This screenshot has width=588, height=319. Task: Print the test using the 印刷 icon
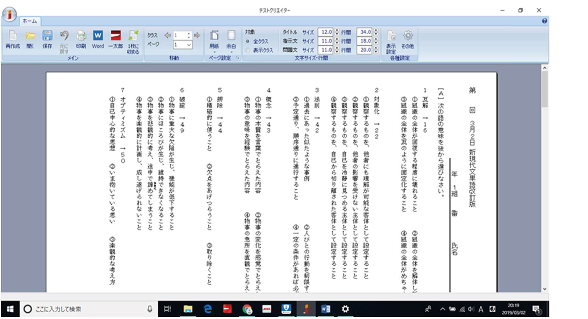[81, 39]
